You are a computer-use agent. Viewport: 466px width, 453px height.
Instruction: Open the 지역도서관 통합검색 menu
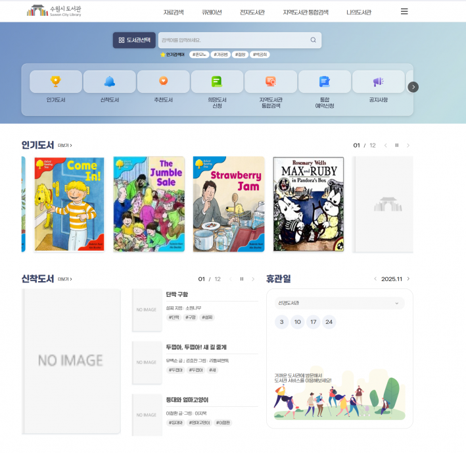(x=306, y=13)
